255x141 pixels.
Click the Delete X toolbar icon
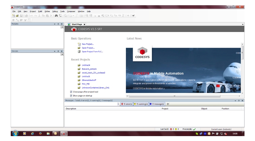(51, 16)
